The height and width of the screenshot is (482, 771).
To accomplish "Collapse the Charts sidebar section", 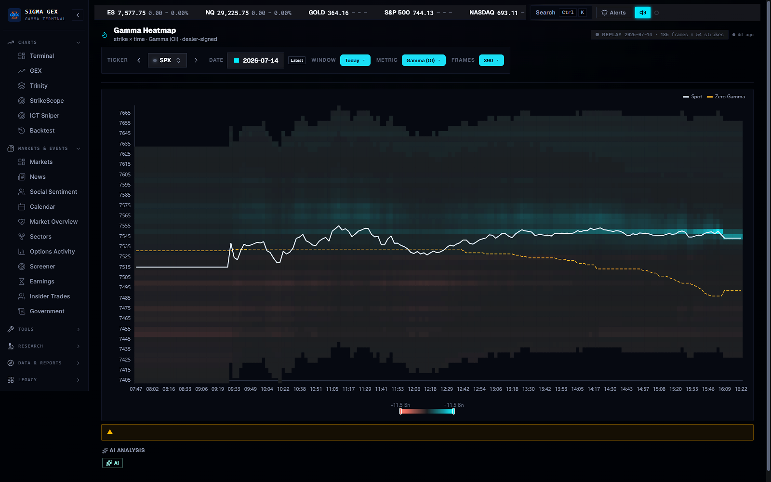I will tap(44, 42).
